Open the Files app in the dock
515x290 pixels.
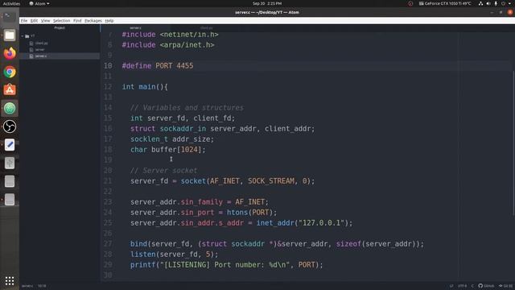[10, 35]
